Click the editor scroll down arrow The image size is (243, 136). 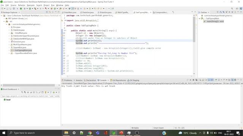point(194,74)
